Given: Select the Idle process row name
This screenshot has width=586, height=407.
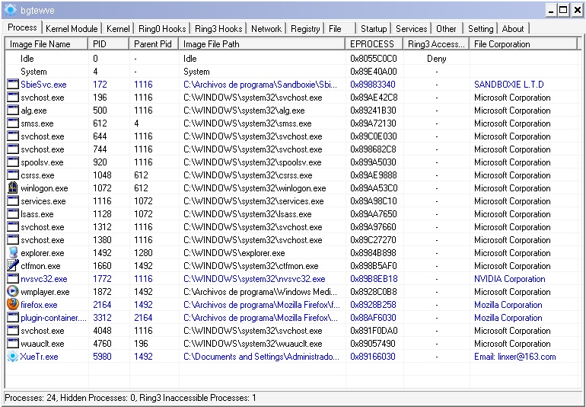Looking at the screenshot, I should (27, 59).
